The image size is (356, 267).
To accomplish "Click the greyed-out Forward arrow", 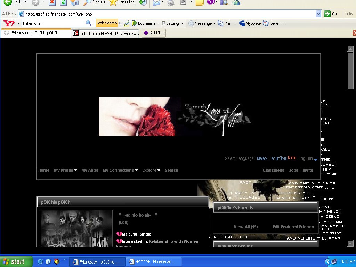I will pos(35,2).
